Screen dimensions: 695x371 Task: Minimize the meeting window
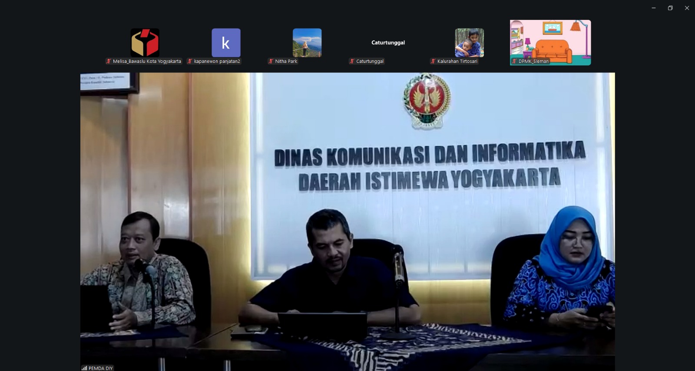653,8
